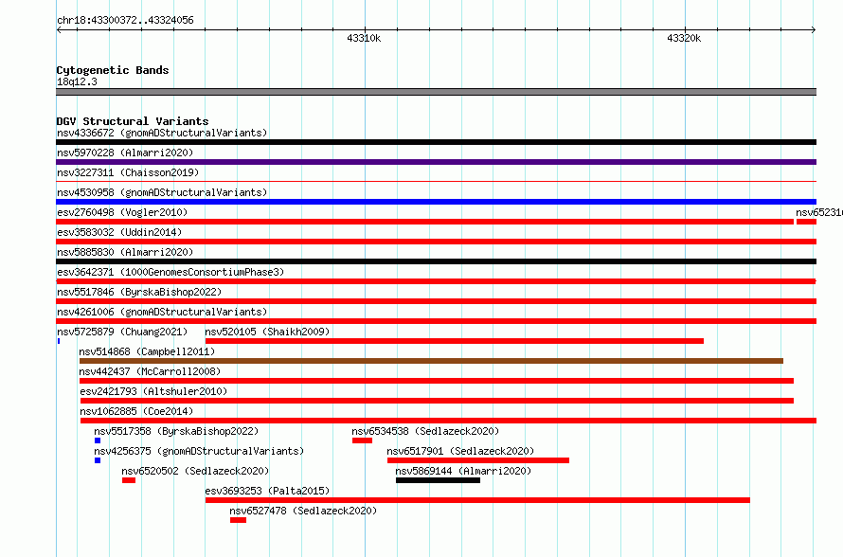Click the red nsv520105 variant bar
Viewport: 843px width, 557px height.
[455, 341]
